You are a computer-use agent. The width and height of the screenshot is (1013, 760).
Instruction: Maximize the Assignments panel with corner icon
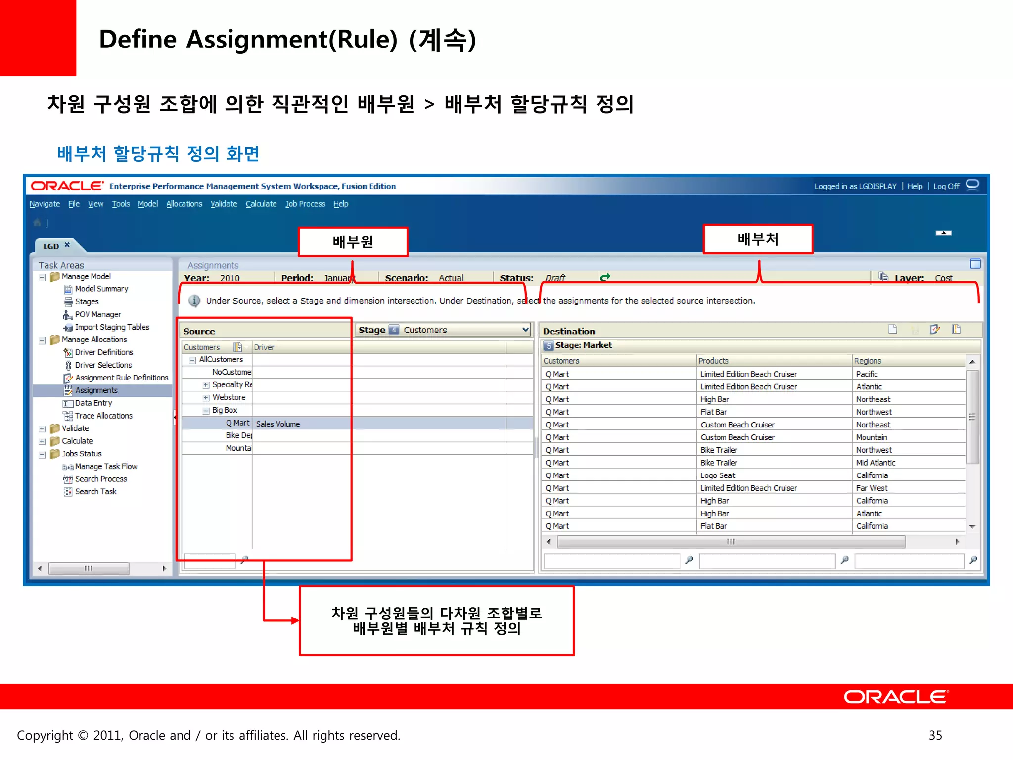[x=975, y=263]
